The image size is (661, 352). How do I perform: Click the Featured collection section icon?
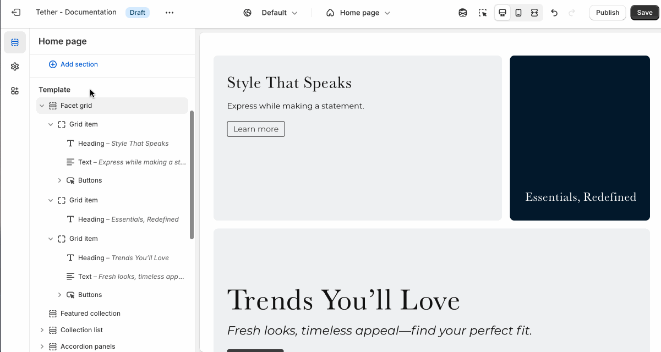[x=53, y=313]
